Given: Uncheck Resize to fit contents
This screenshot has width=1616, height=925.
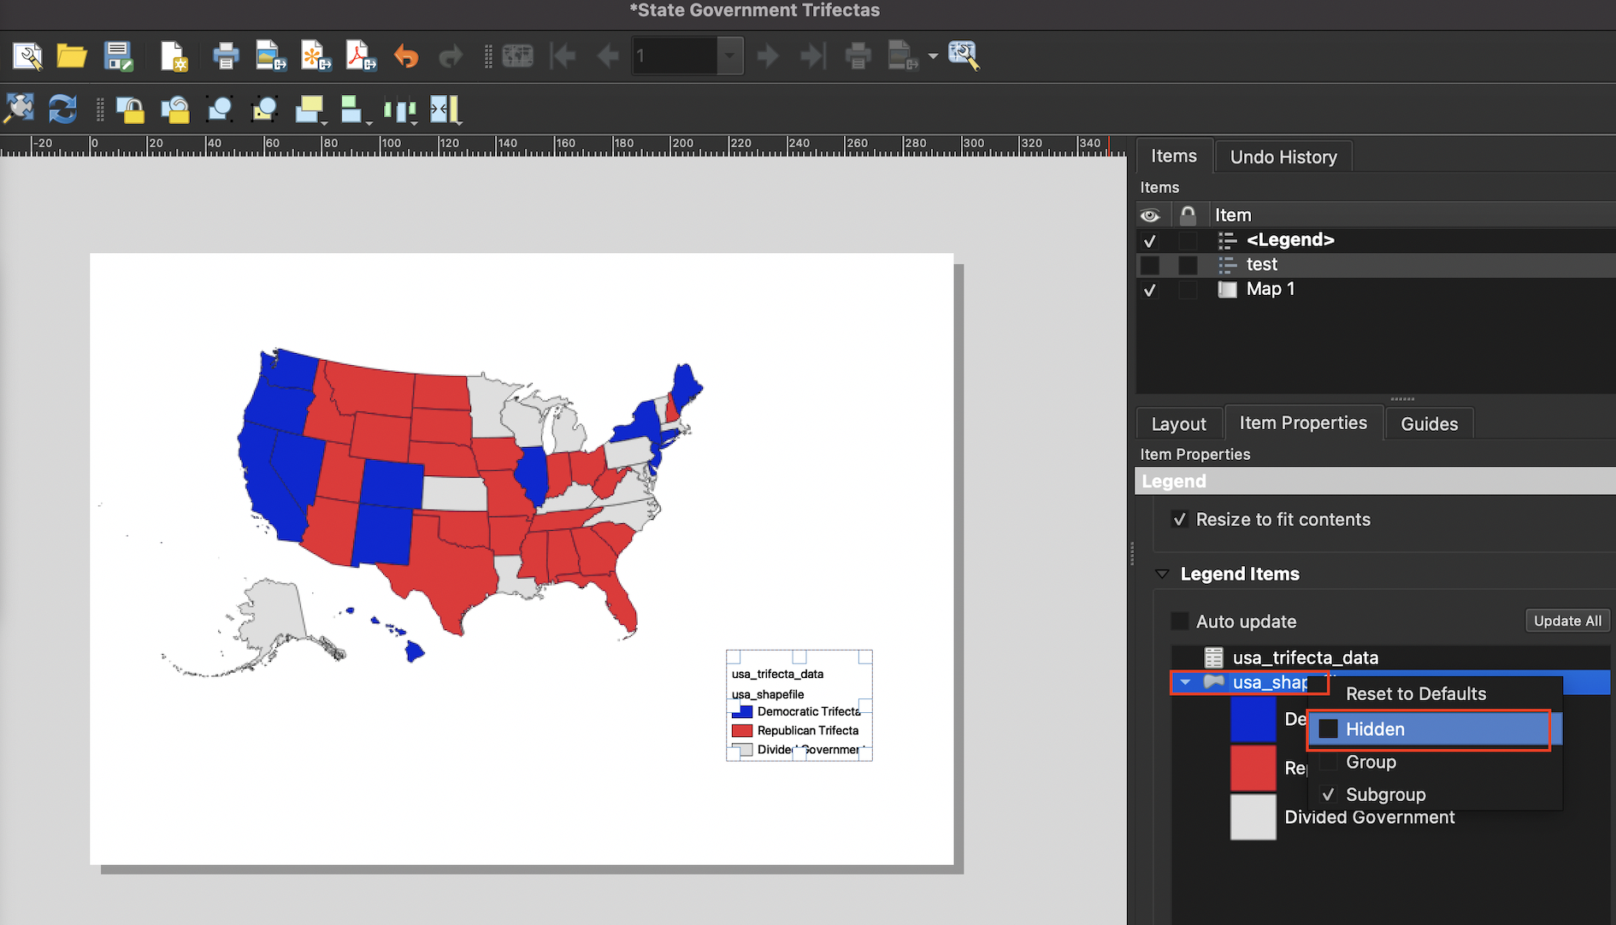Looking at the screenshot, I should tap(1180, 520).
